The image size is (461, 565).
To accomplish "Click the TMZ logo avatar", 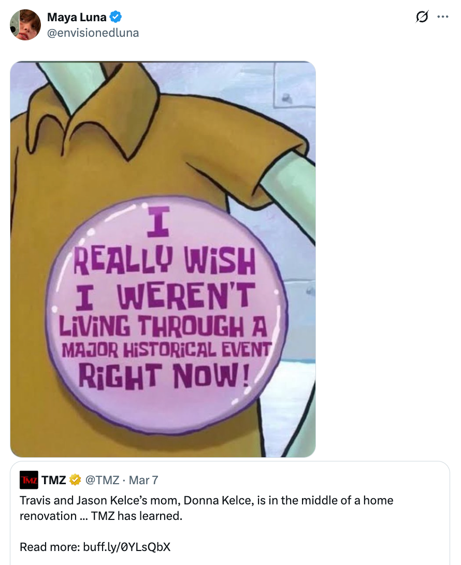I will 29,480.
